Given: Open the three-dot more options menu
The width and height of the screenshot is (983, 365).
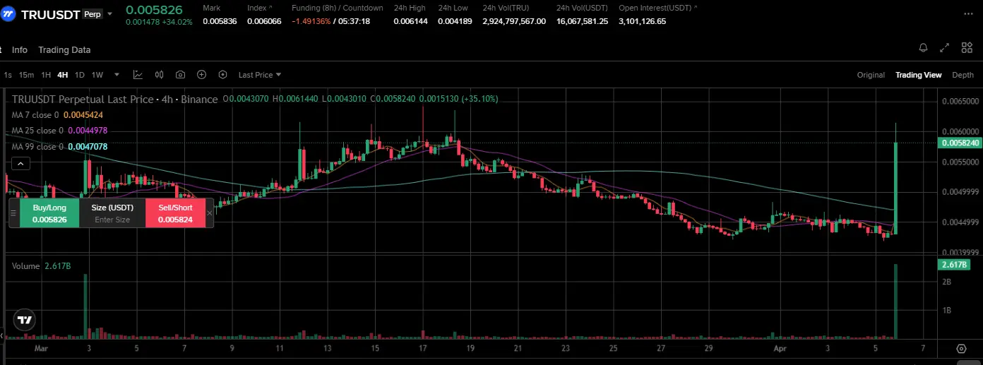Looking at the screenshot, I should [x=967, y=15].
